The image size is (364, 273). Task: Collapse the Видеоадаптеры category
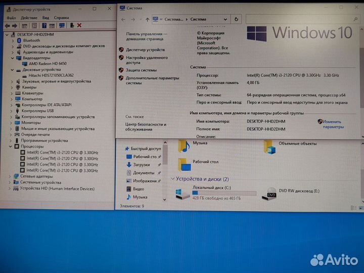12,58
